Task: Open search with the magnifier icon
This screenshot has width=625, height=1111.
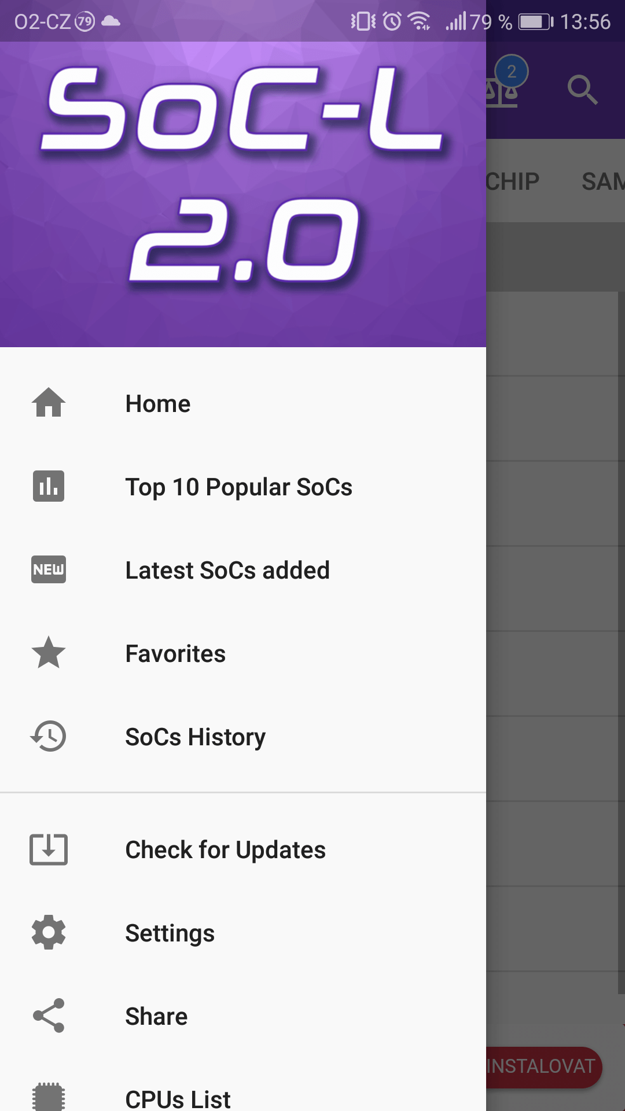Action: coord(582,90)
